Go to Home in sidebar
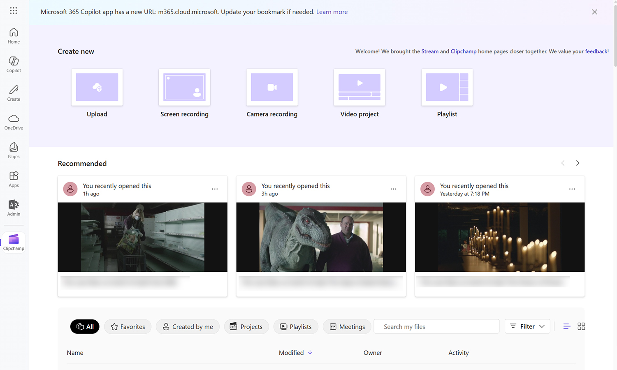617x370 pixels. pos(14,36)
